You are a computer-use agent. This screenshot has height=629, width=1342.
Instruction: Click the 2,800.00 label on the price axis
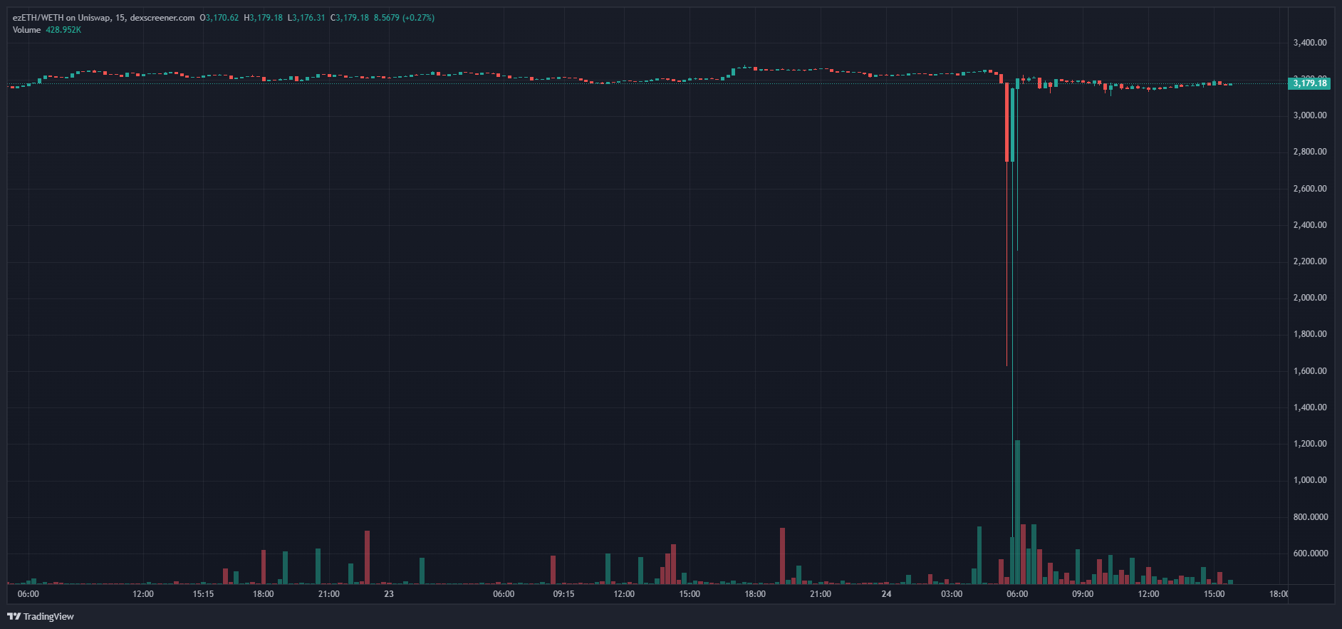(x=1309, y=152)
